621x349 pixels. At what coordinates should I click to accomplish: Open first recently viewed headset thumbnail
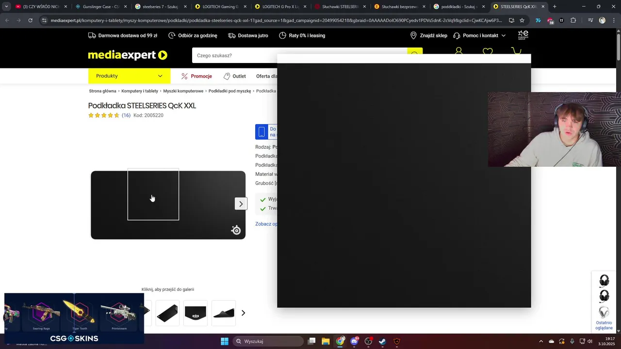click(x=604, y=280)
